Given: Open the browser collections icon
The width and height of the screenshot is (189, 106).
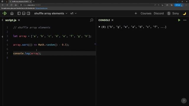Looking at the screenshot, I should [x=172, y=5].
